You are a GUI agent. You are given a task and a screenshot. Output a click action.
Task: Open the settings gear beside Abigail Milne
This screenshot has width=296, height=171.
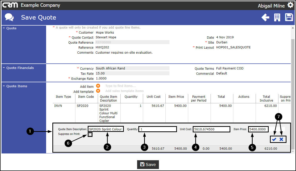point(290,5)
